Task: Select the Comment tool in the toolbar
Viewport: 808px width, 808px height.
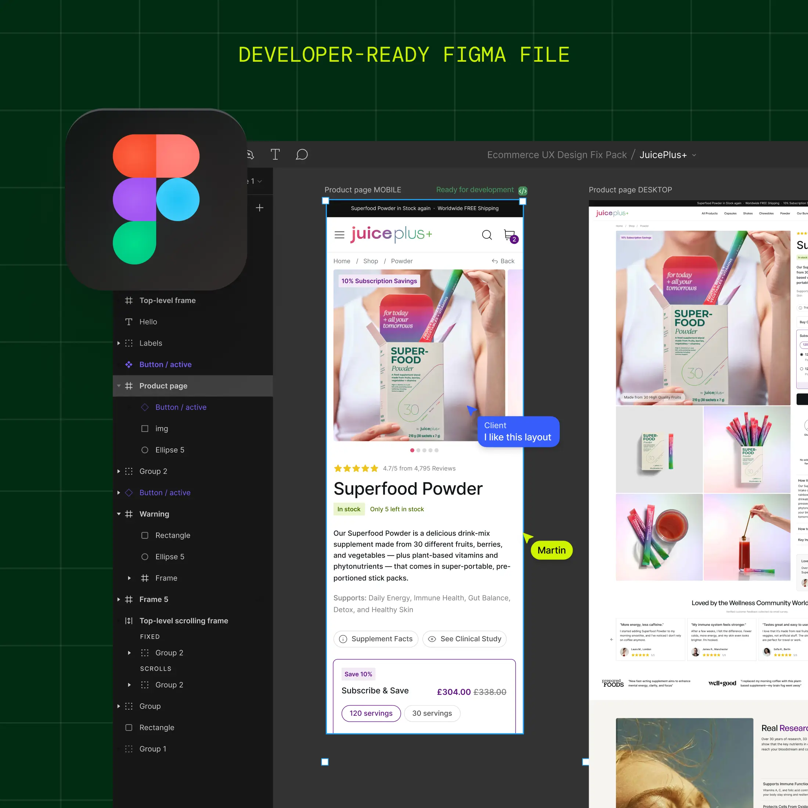Action: 302,154
